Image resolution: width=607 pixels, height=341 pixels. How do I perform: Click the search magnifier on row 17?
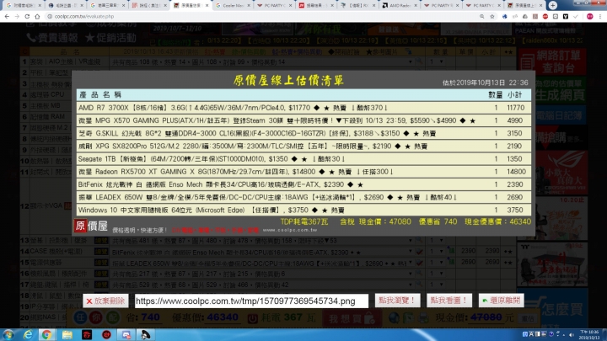(419, 285)
